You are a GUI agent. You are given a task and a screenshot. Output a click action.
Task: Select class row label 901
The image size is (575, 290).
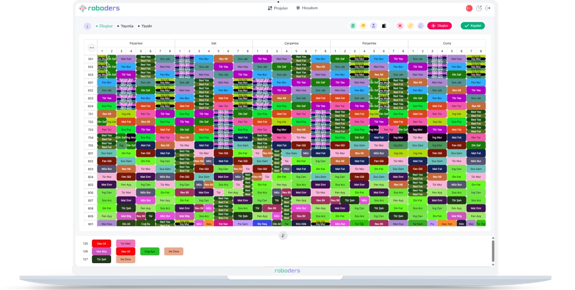[91, 224]
